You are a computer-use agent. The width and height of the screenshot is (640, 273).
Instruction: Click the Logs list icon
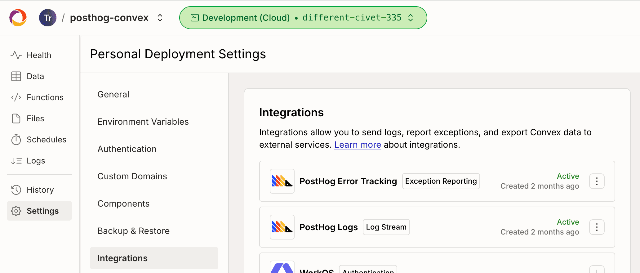[x=16, y=161]
